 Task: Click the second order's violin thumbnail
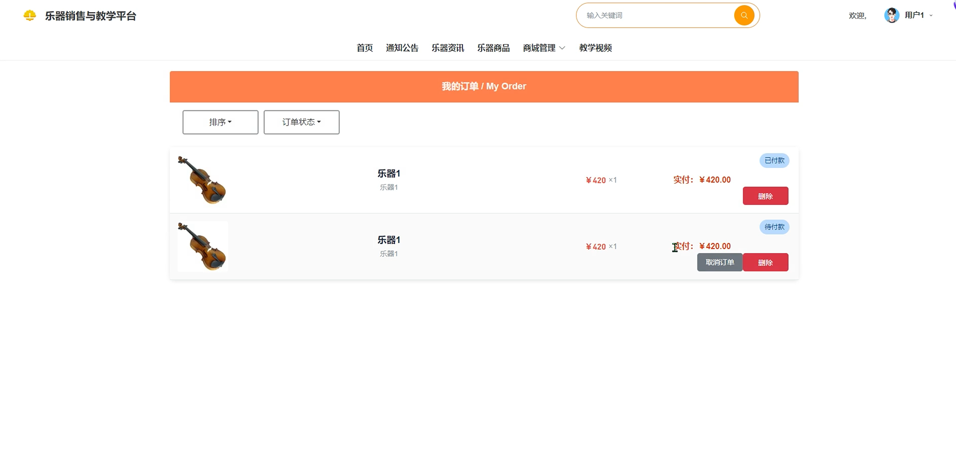click(202, 246)
